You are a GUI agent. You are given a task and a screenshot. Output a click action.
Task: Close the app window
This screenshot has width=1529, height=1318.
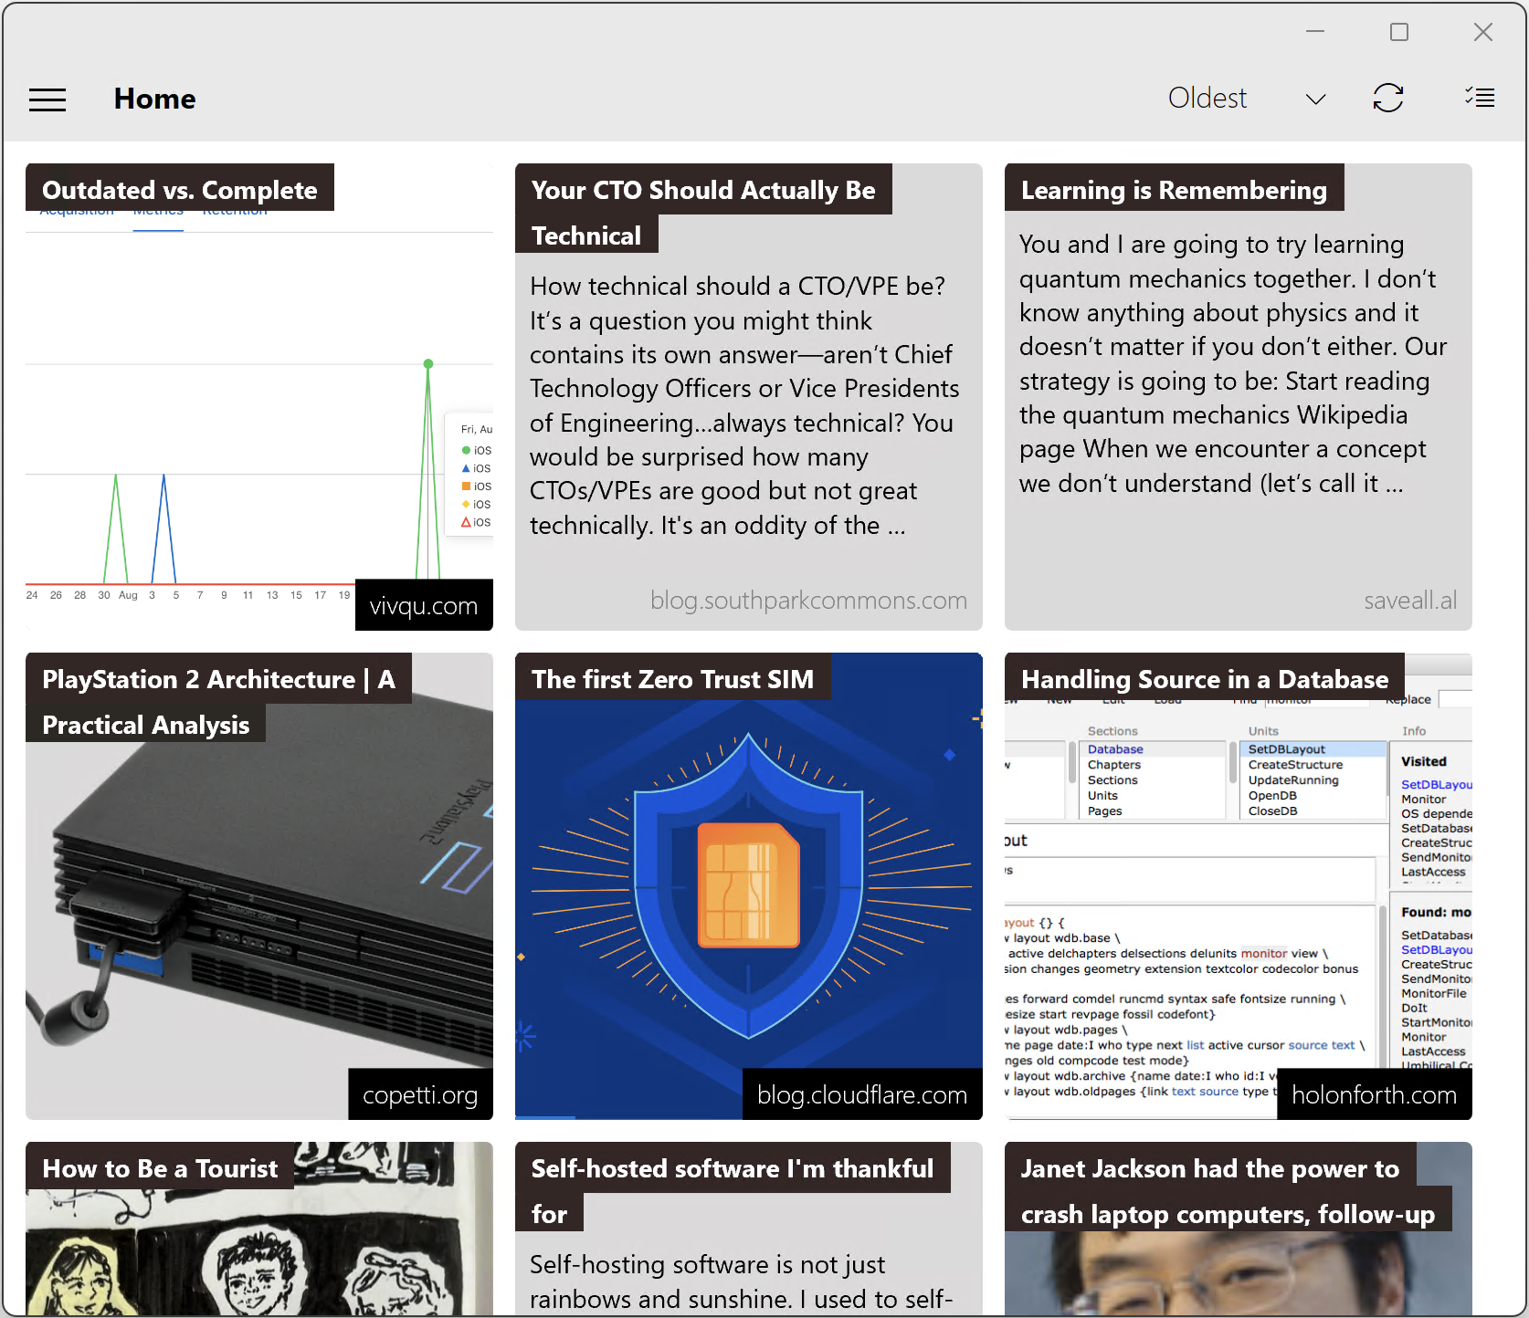1483,32
